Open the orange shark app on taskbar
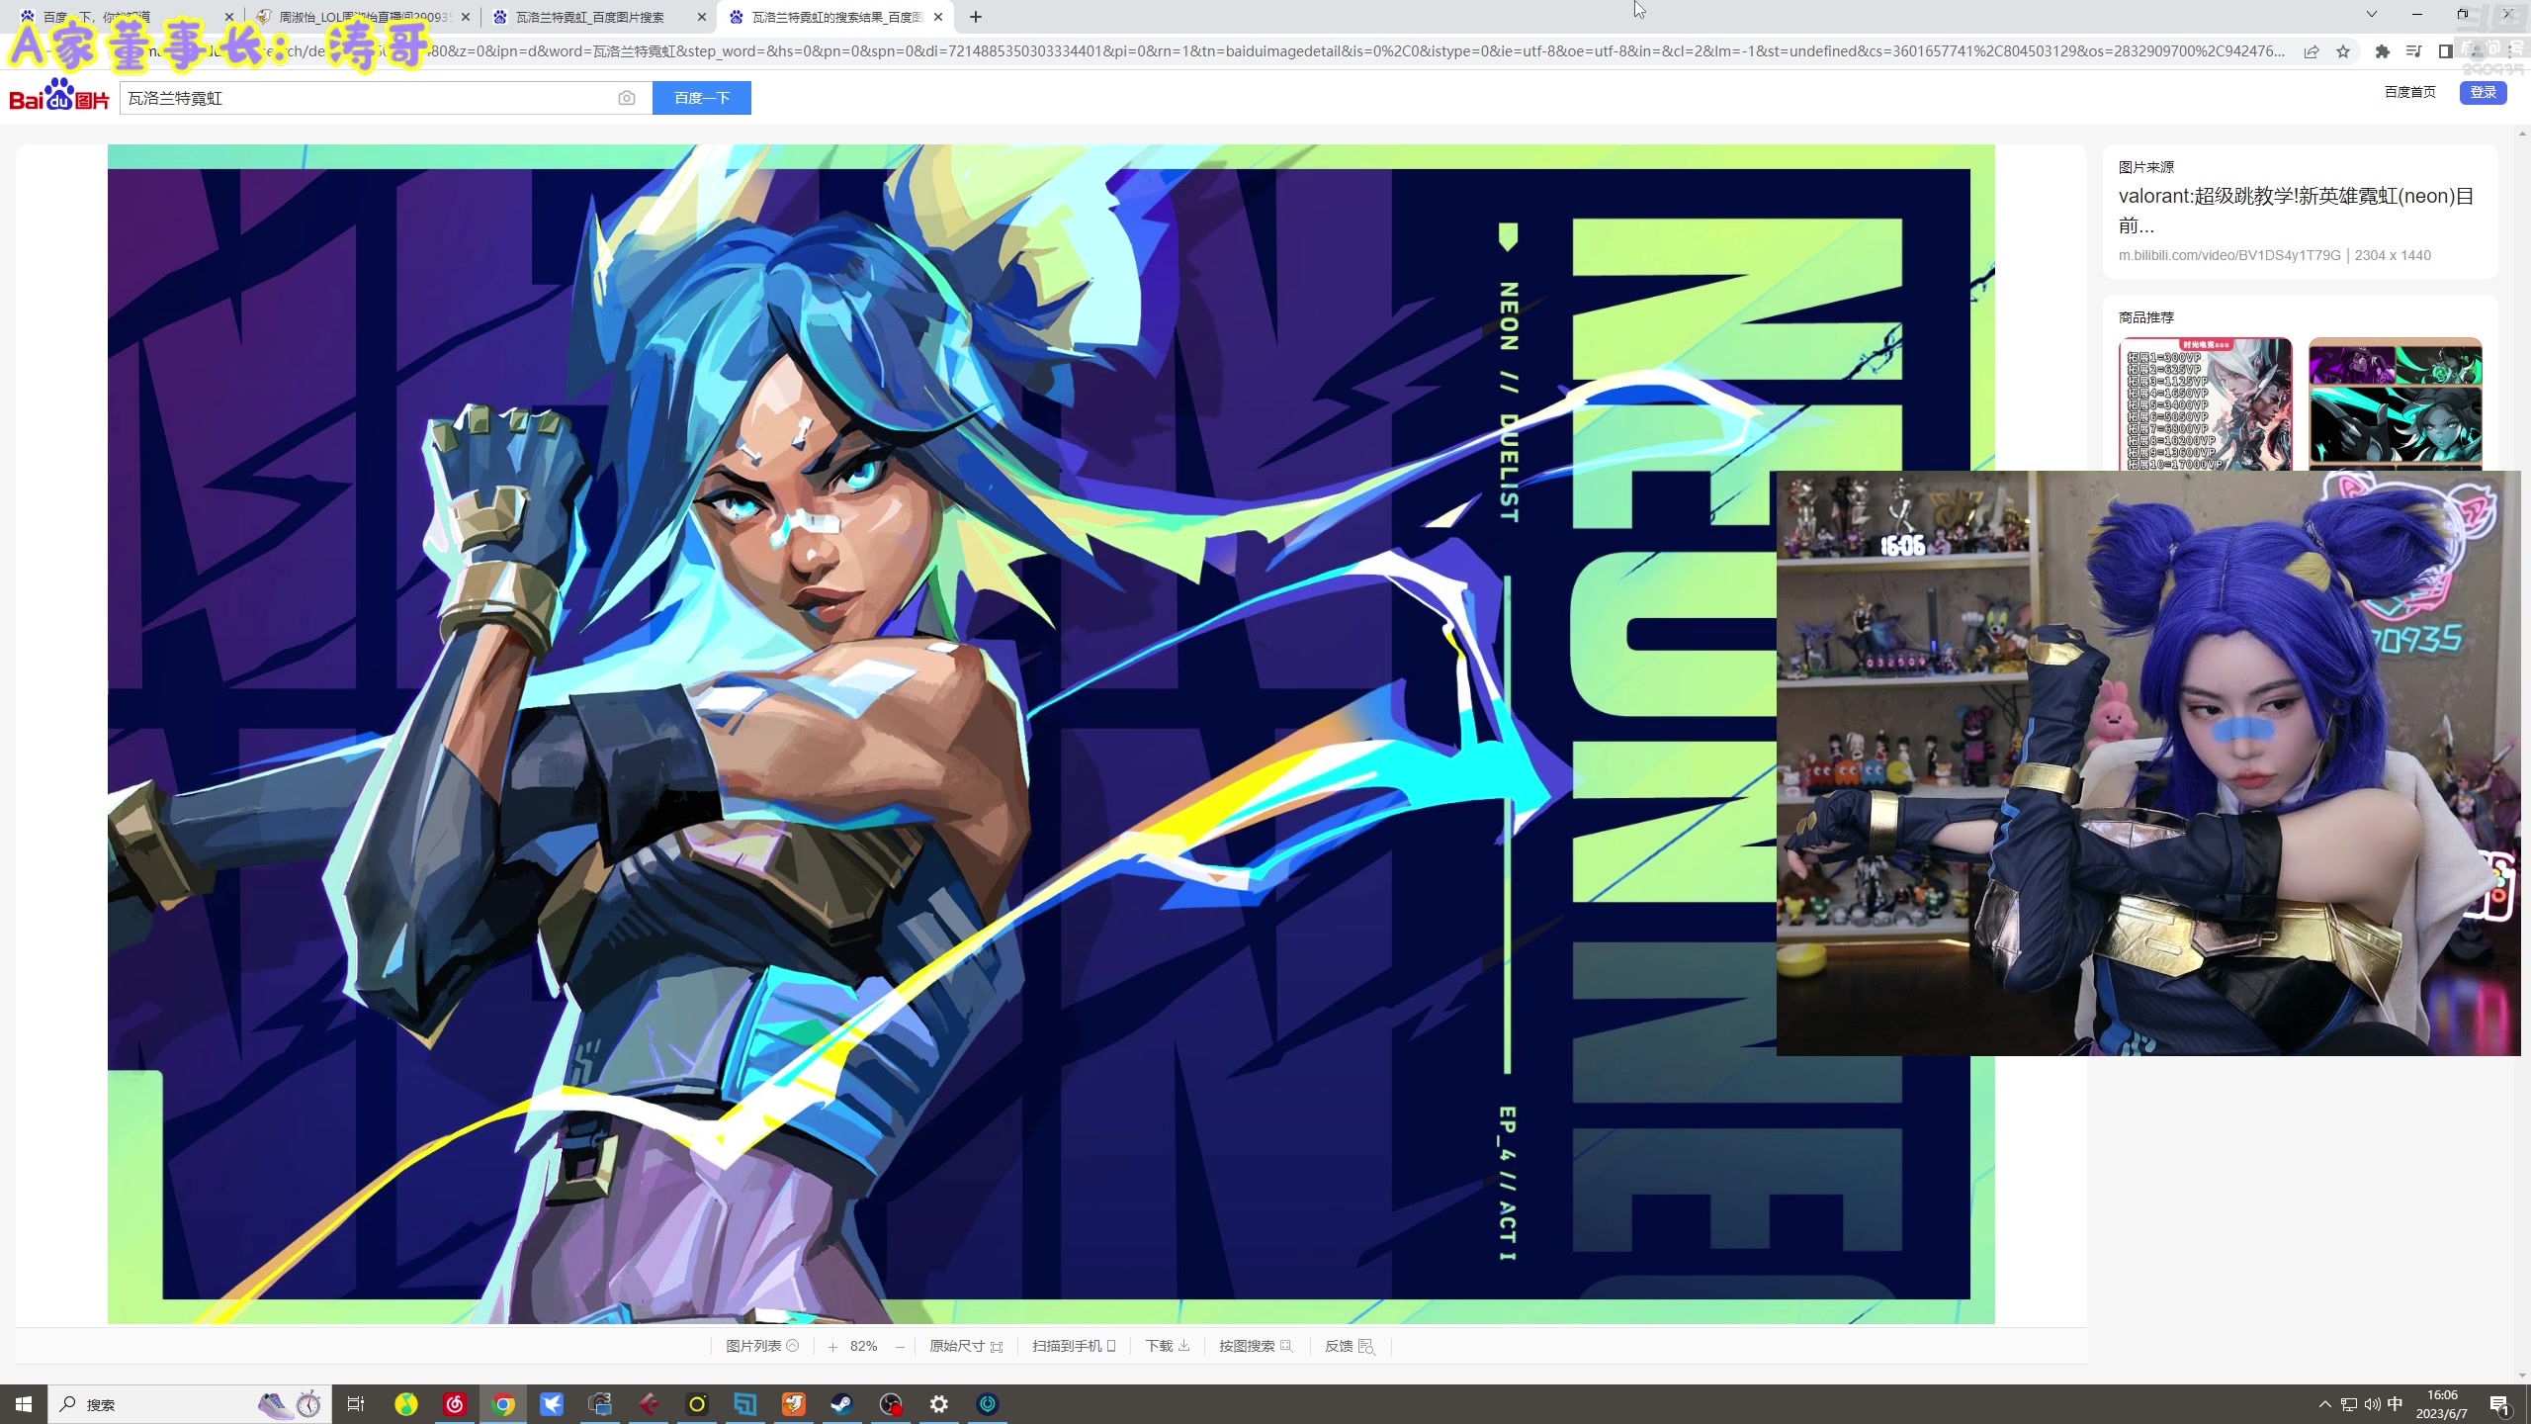Screen dimensions: 2531x1424 point(794,1404)
